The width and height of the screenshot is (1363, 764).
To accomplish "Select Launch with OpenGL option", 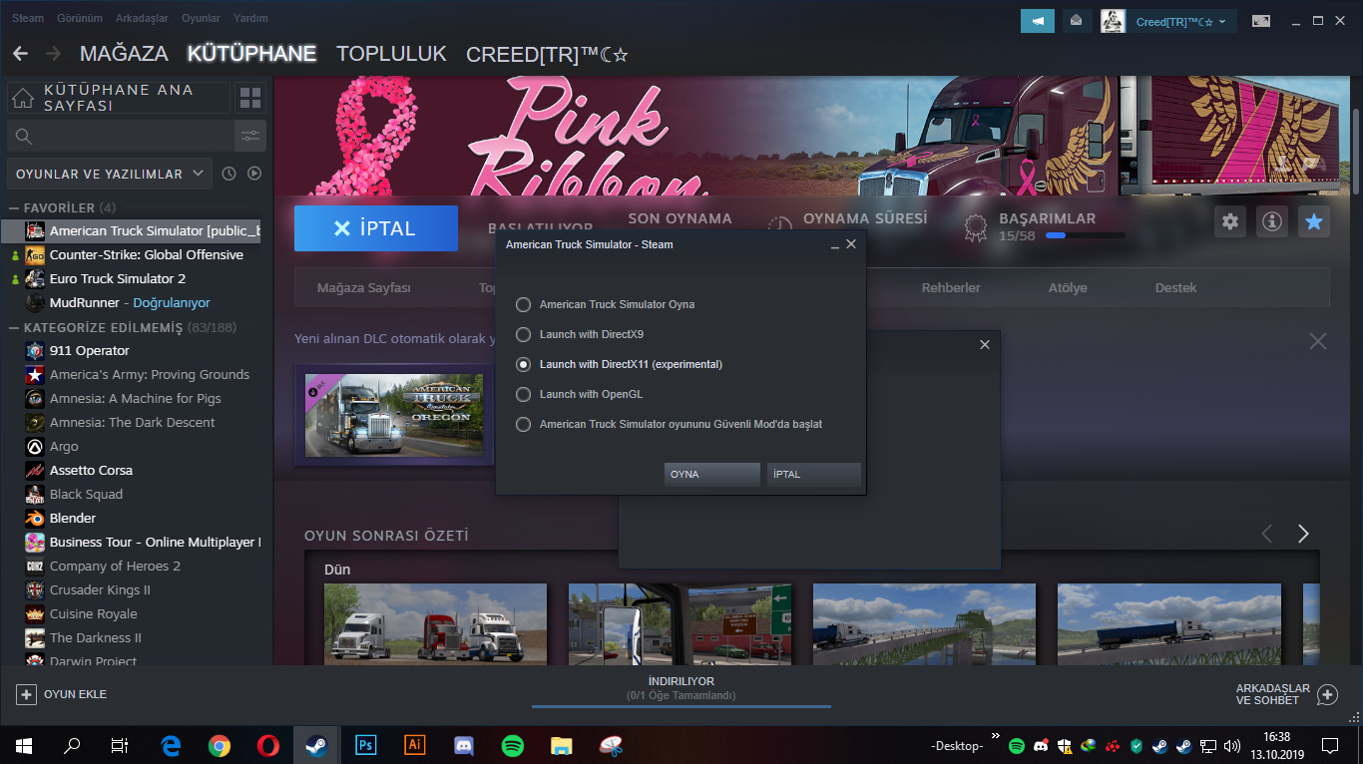I will pos(523,394).
